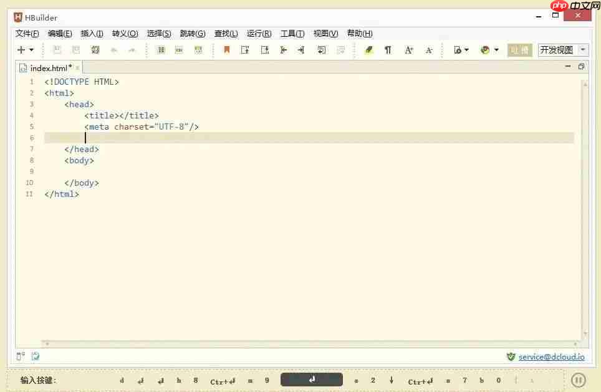Click the 输入按键 label
This screenshot has height=392, width=601.
pyautogui.click(x=38, y=380)
